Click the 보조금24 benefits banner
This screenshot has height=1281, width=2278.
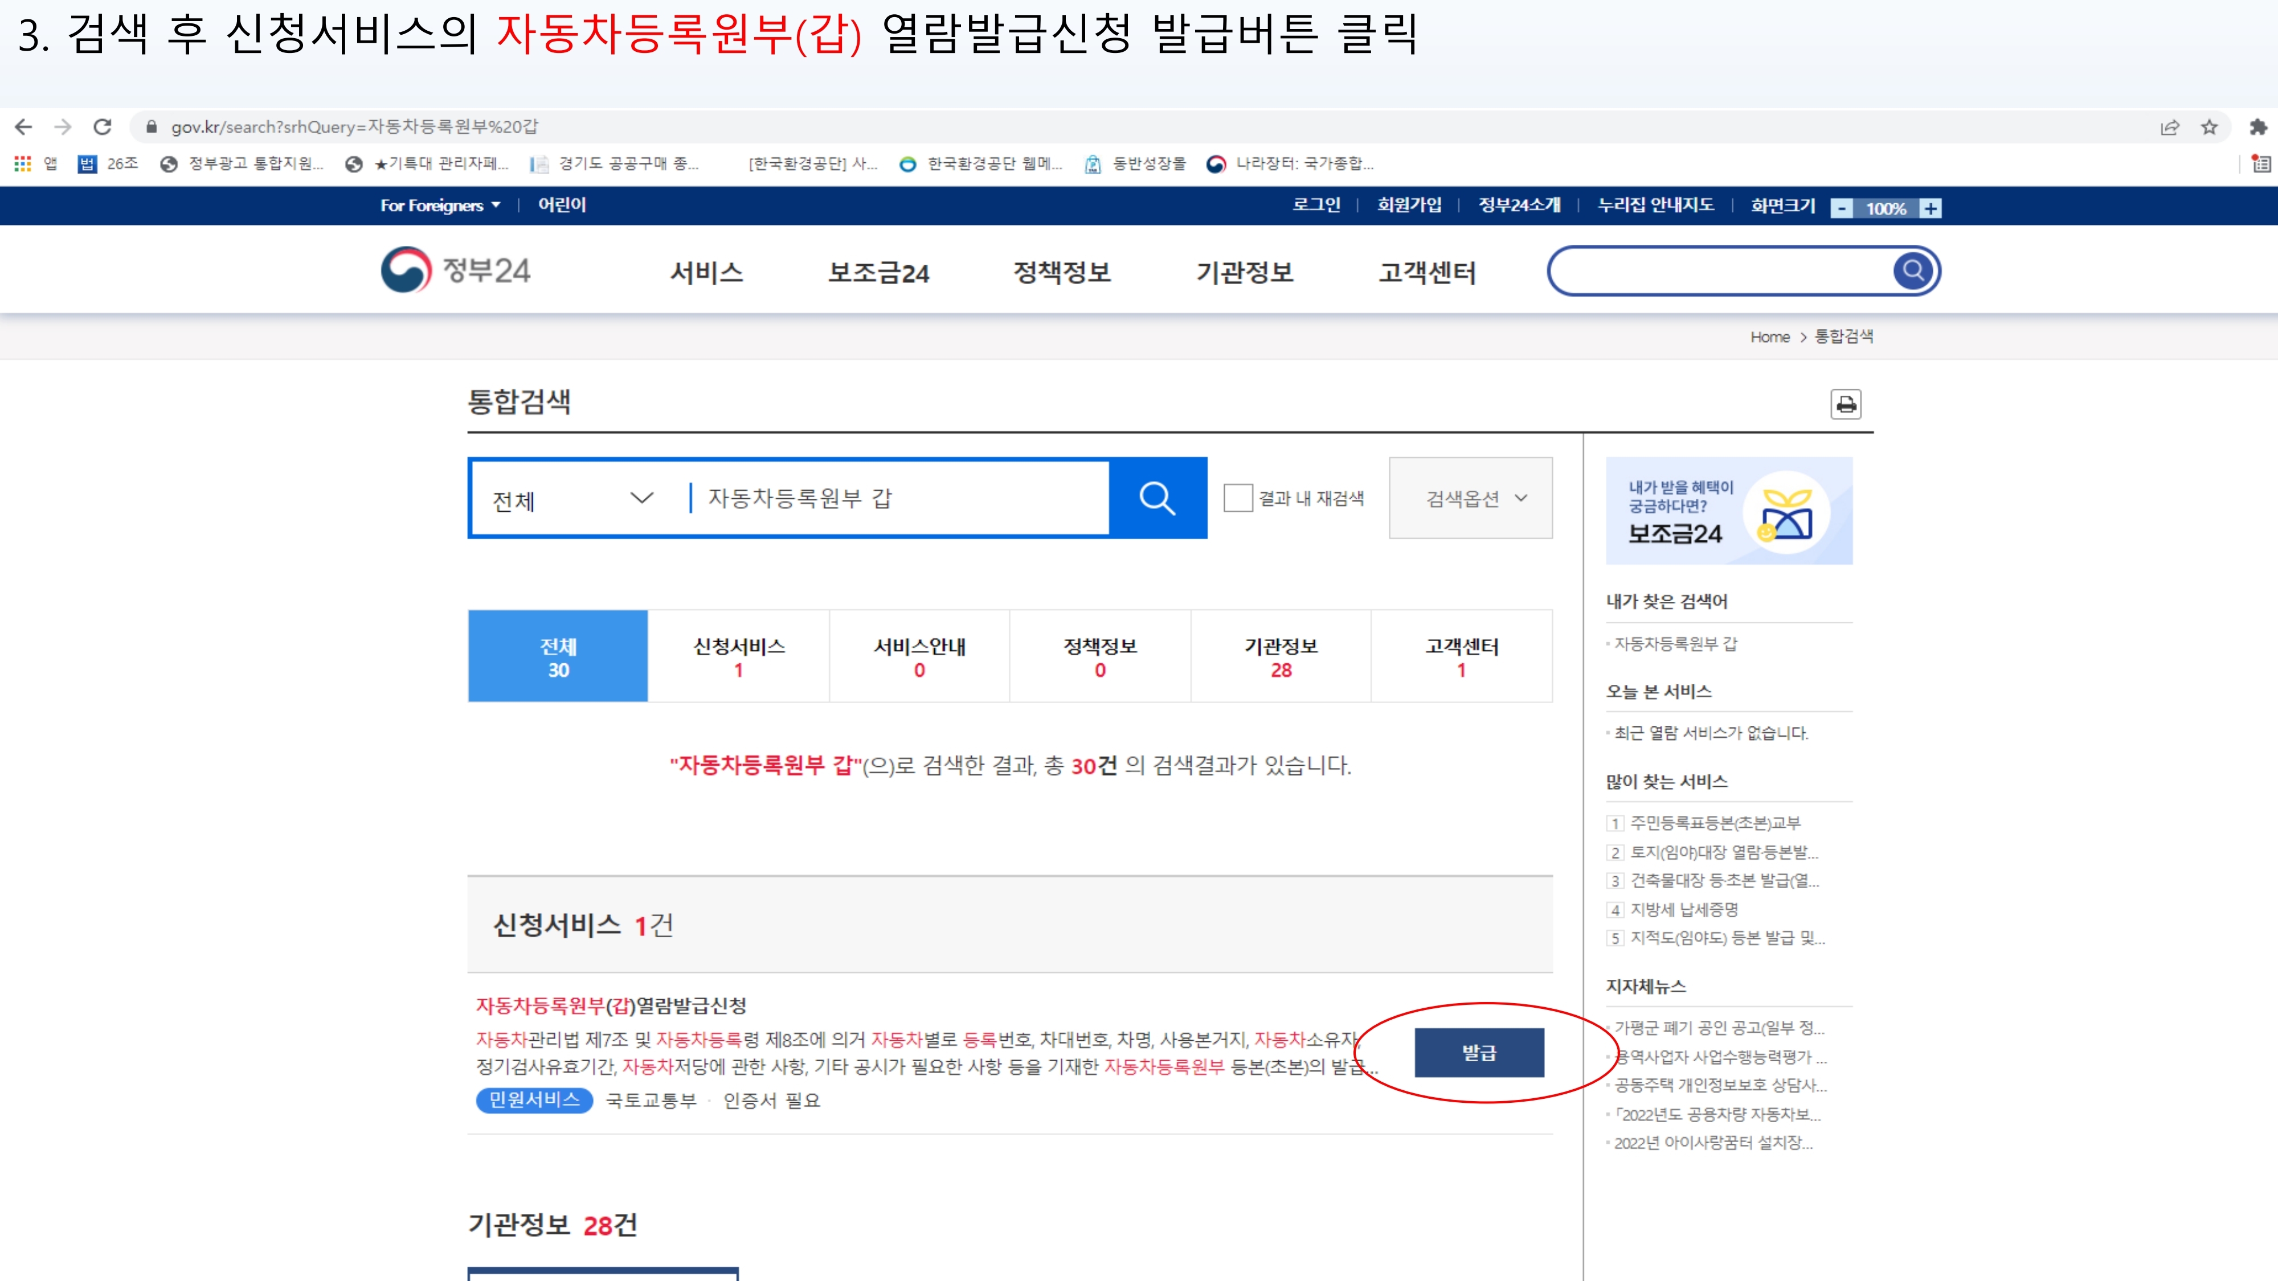pyautogui.click(x=1728, y=511)
